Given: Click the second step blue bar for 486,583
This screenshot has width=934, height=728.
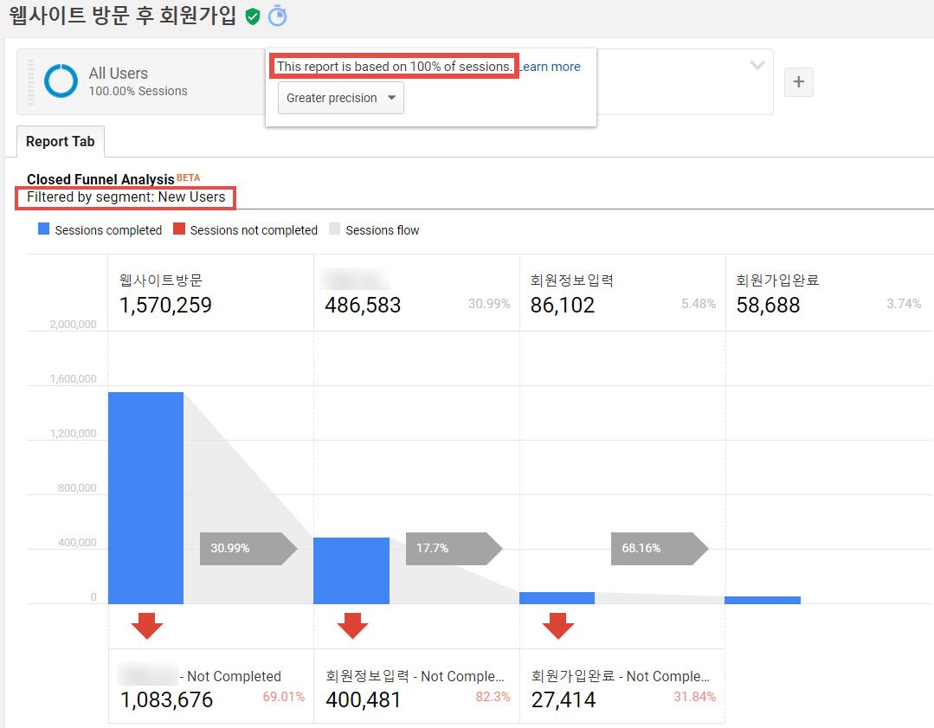Looking at the screenshot, I should pyautogui.click(x=351, y=570).
